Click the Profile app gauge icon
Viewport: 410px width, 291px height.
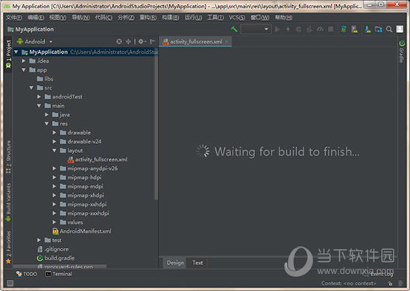[320, 29]
